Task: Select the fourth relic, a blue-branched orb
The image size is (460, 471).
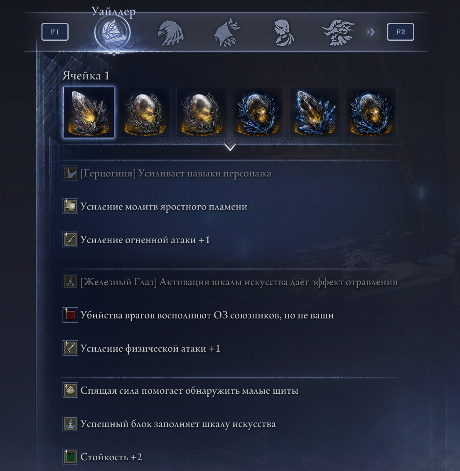Action: point(258,112)
